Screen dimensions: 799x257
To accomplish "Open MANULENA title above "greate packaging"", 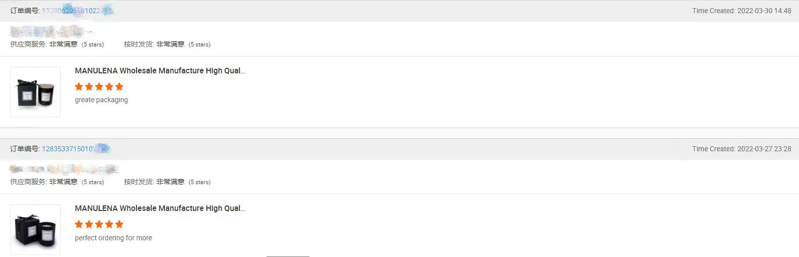I will tap(160, 71).
